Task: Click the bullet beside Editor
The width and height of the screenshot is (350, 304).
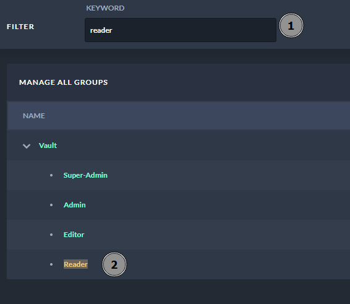Action: click(51, 235)
